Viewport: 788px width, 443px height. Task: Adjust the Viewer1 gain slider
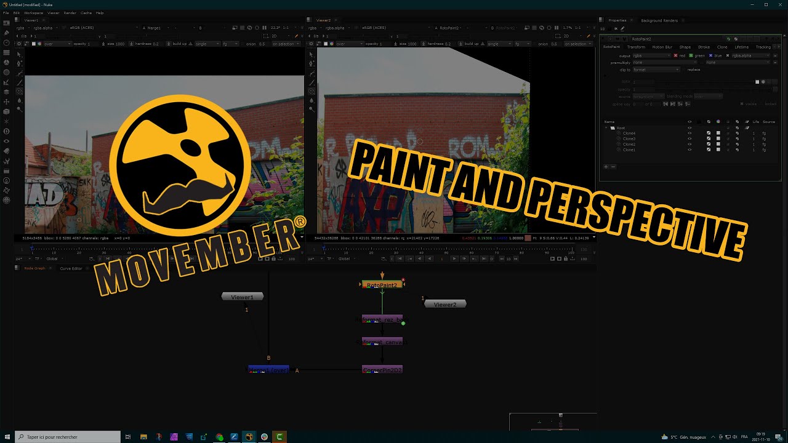[71, 36]
